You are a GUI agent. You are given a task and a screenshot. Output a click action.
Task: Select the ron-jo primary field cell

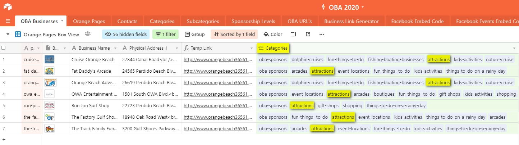click(32, 105)
